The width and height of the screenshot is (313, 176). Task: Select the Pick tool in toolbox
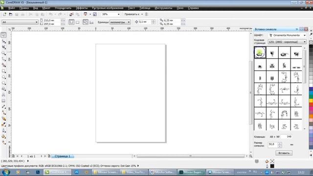[x=3, y=35]
